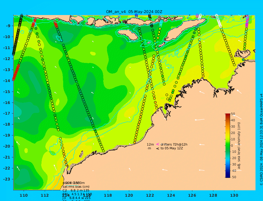
Task: Click latitude axis label -22
Action: 7,168
